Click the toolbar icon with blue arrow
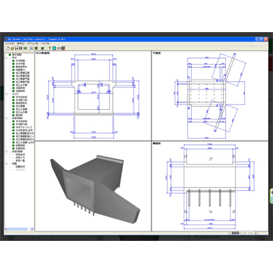This screenshot has width=273, height=273. 59,48
